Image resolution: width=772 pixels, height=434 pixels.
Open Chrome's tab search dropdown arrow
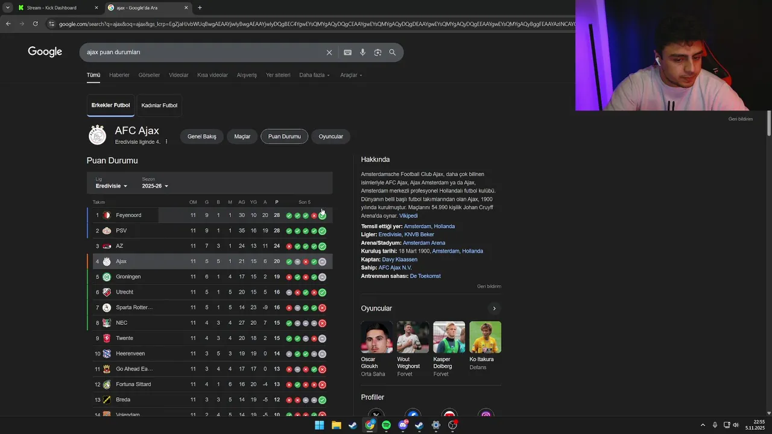tap(7, 8)
